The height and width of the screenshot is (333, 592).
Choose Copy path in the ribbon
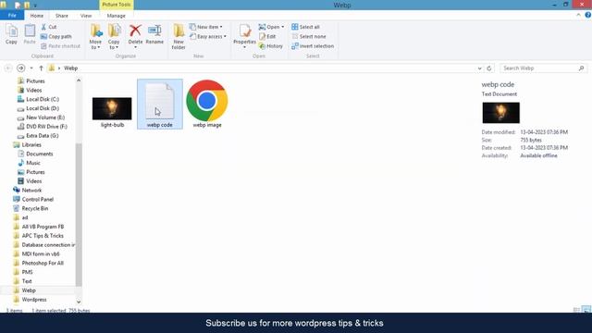click(x=55, y=37)
